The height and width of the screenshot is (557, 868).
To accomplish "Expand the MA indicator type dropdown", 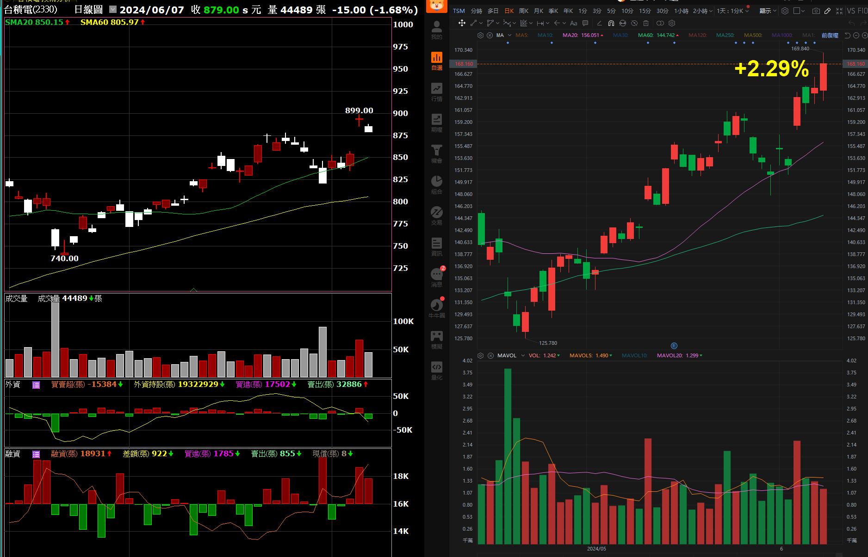I will pos(509,35).
